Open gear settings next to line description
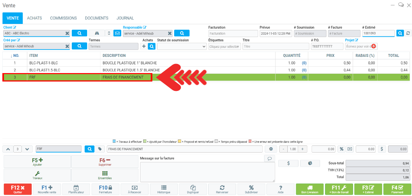The width and height of the screenshot is (412, 196). click(x=271, y=149)
